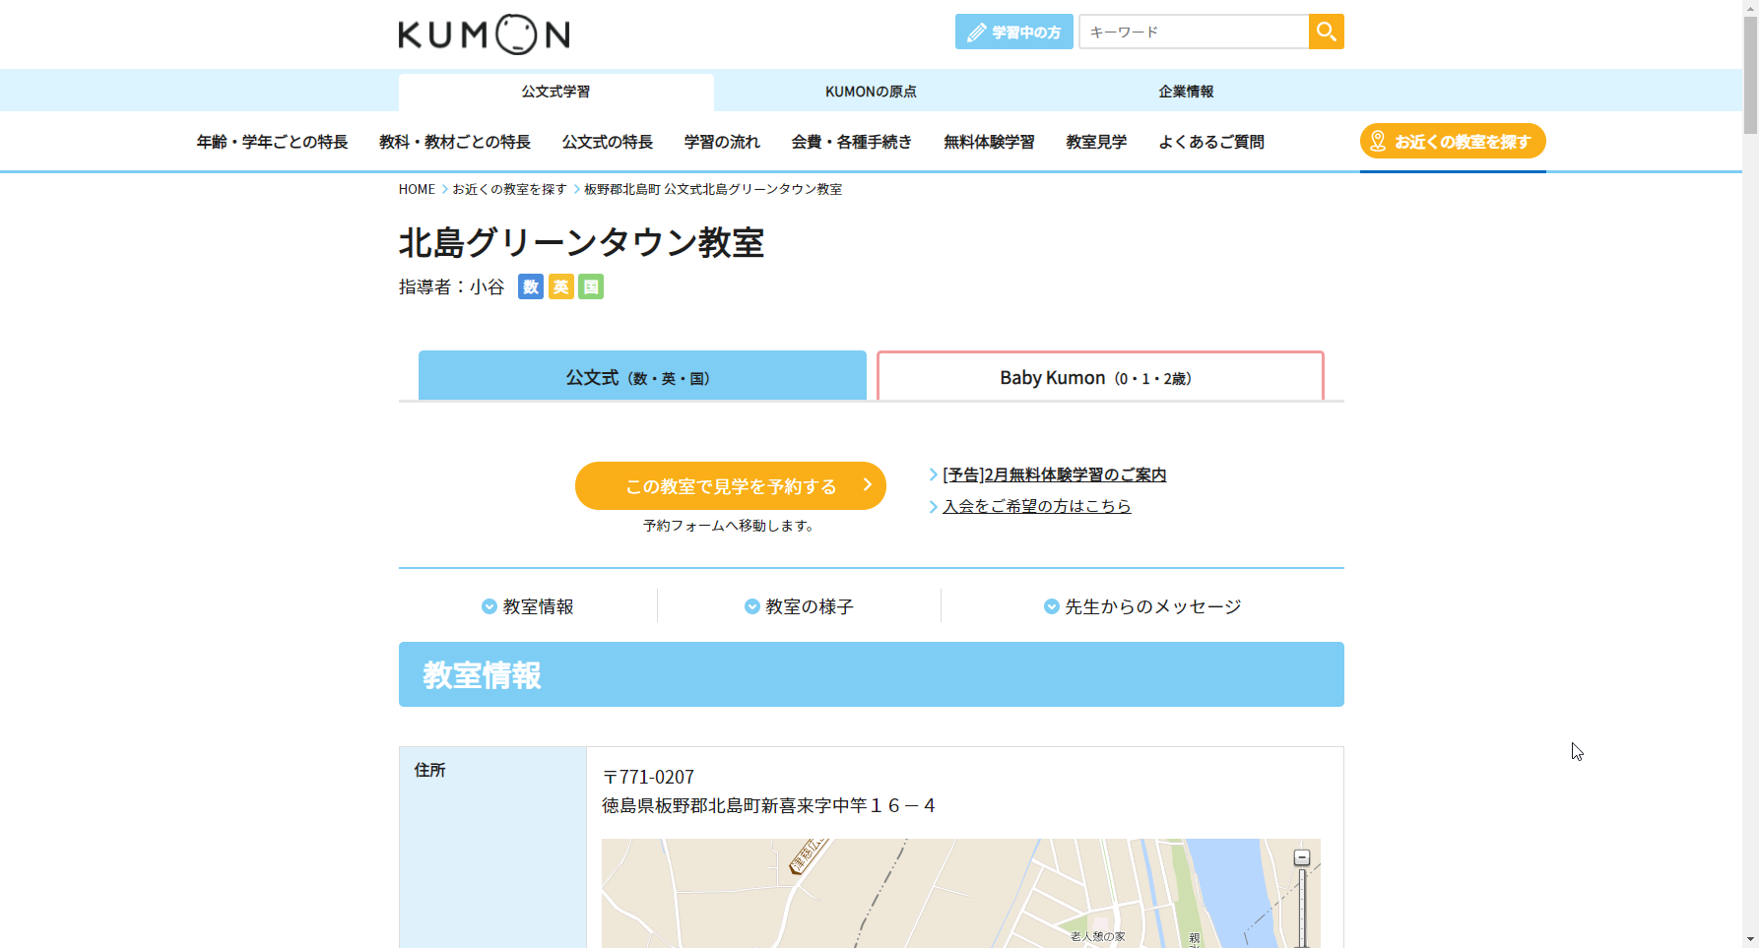
Task: Switch to KUMONの原点 tab
Action: click(871, 92)
